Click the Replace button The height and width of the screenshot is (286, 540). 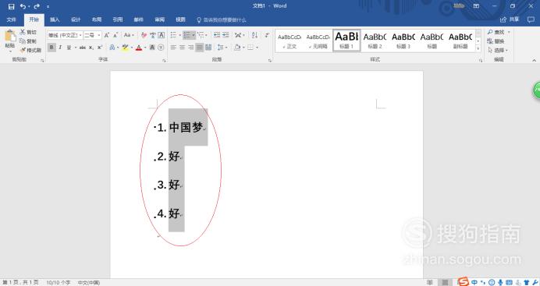[496, 41]
